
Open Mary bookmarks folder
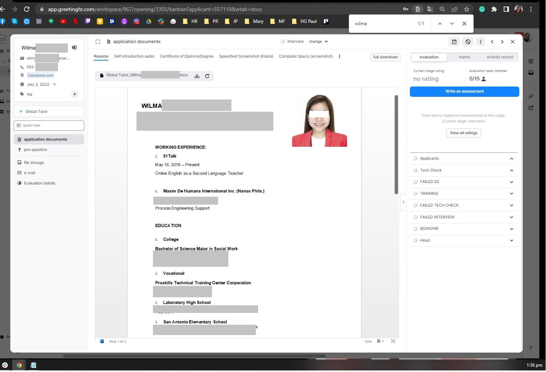(254, 21)
